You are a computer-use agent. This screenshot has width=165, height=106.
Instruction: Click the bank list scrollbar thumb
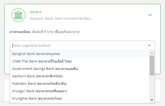pos(152,65)
